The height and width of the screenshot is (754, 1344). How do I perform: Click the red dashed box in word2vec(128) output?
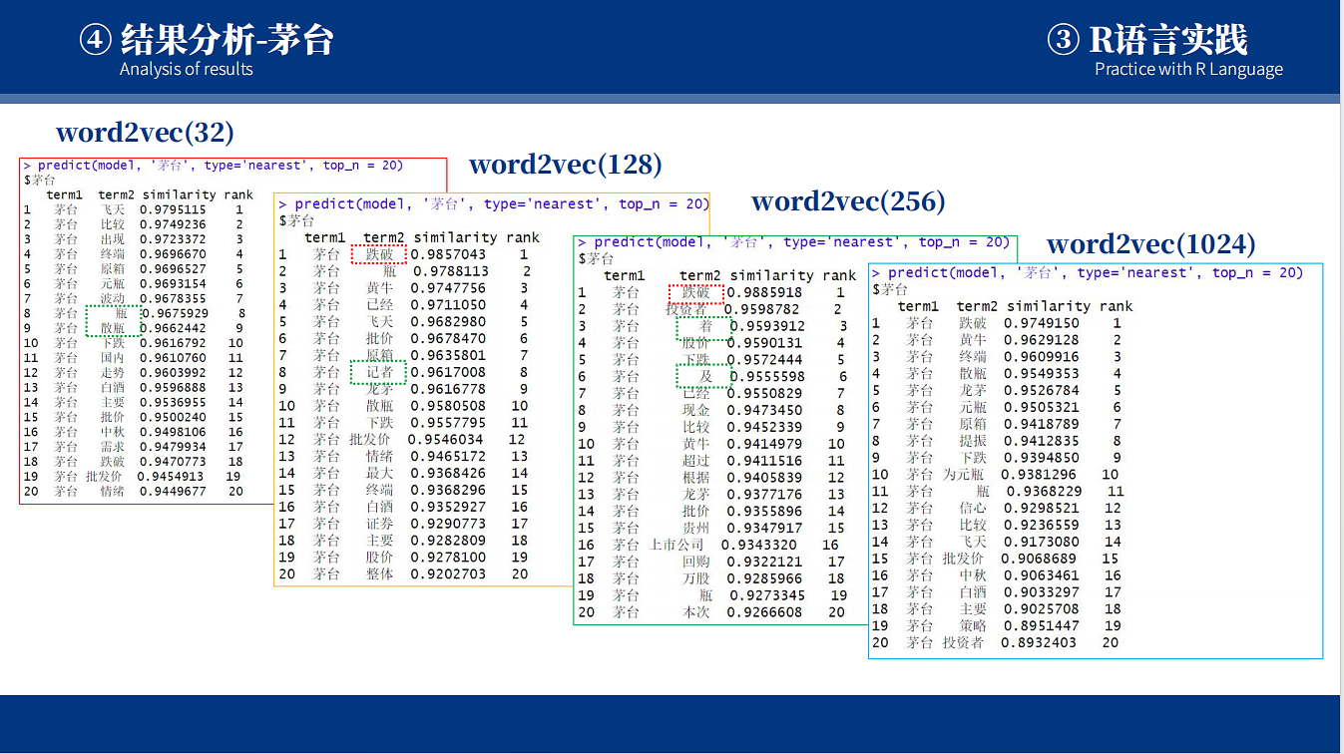click(379, 254)
